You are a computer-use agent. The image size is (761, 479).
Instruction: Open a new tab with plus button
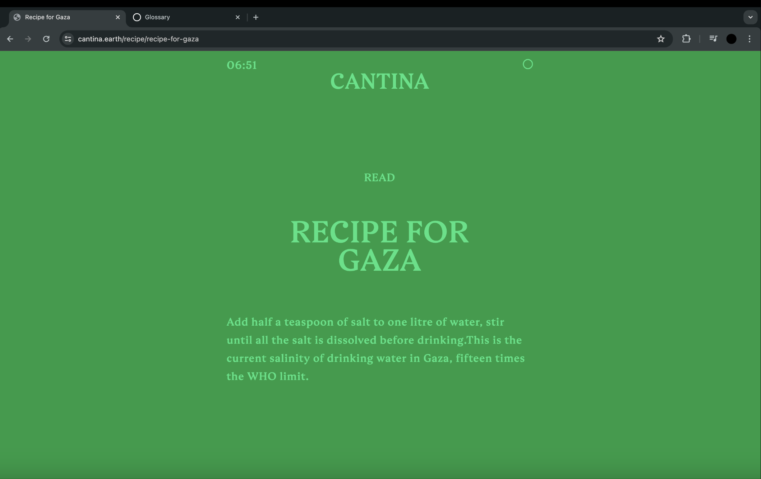click(256, 17)
